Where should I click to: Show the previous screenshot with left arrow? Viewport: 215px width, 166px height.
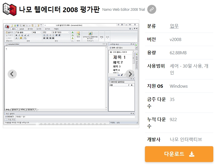tap(12, 74)
